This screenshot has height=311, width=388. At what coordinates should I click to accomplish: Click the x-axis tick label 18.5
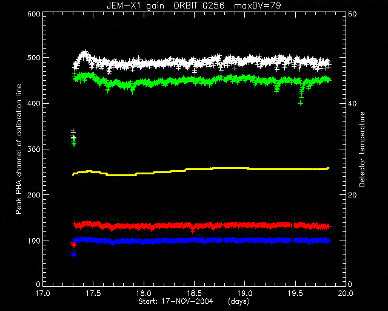click(x=194, y=293)
